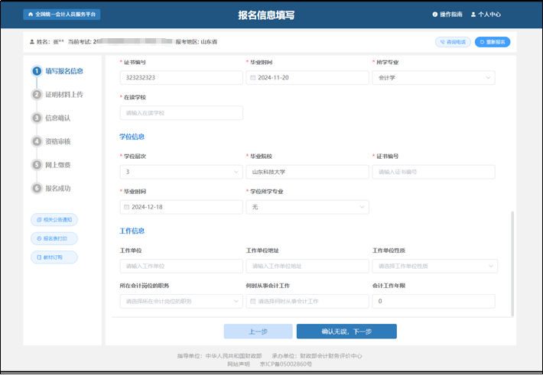Open 相关公告通知 in sidebar
The image size is (543, 375).
[54, 220]
